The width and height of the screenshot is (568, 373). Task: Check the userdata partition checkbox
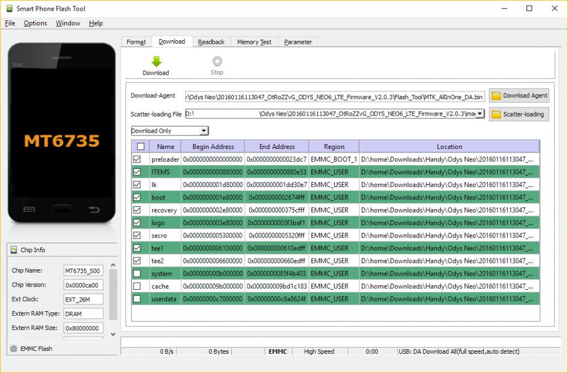point(137,299)
